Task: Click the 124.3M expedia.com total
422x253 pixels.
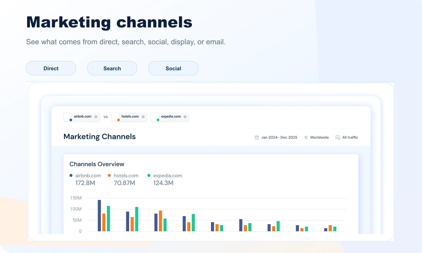Action: coord(164,183)
